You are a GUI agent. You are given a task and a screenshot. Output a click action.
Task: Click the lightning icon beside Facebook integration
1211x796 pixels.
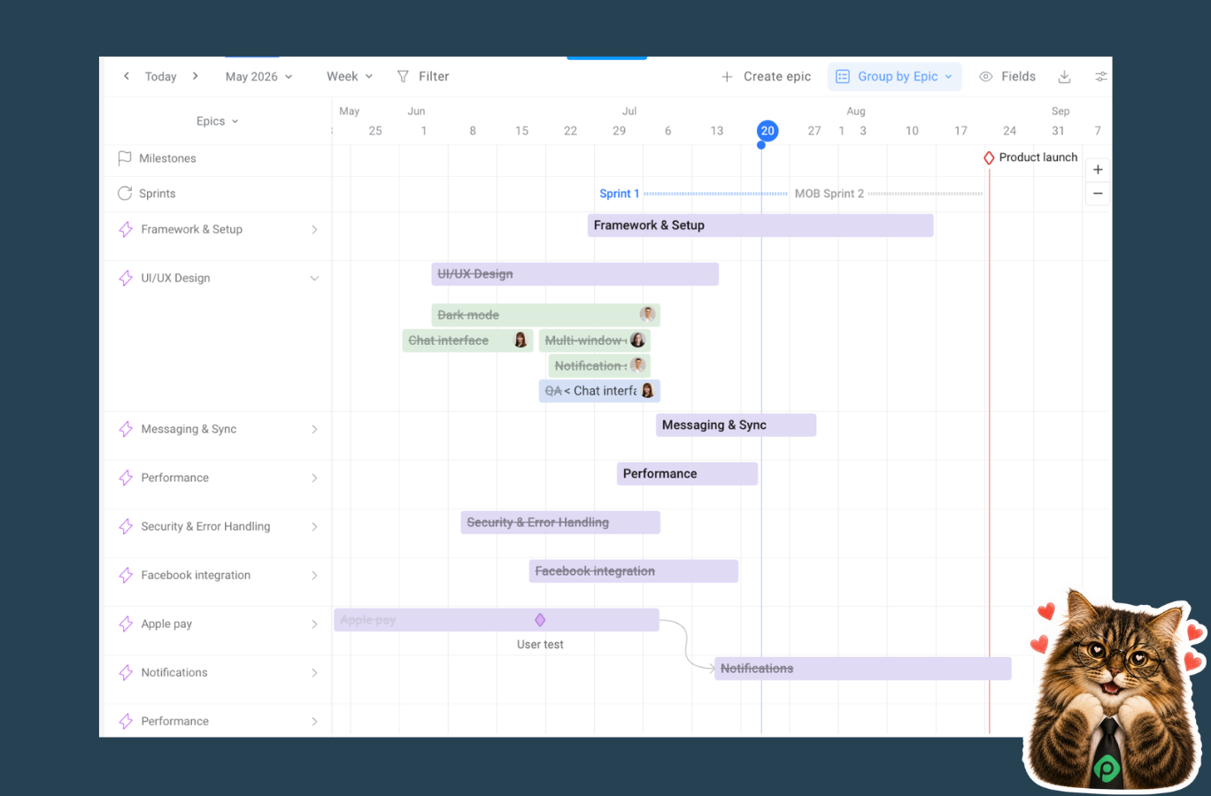(126, 575)
